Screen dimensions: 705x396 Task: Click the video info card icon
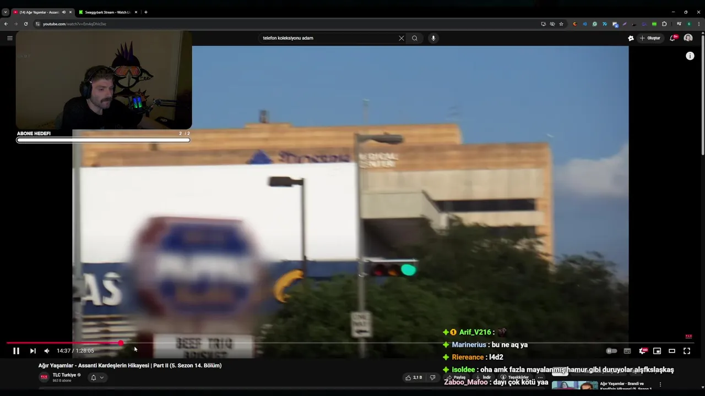690,56
